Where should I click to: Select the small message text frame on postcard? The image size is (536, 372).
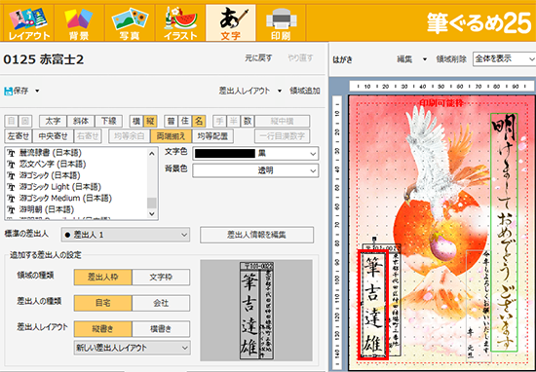[479, 306]
